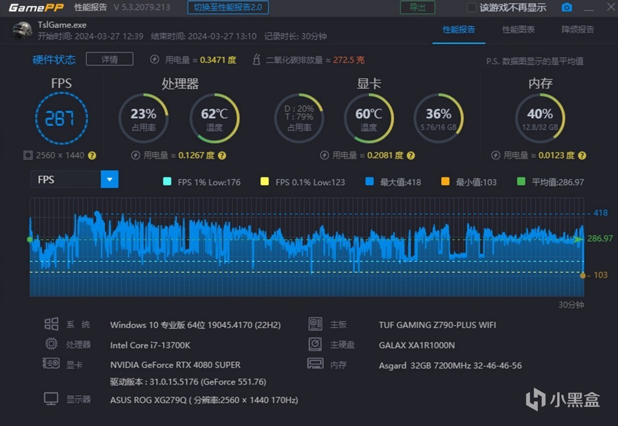Click the monitor icon in specs
This screenshot has height=426, width=618.
(51, 399)
